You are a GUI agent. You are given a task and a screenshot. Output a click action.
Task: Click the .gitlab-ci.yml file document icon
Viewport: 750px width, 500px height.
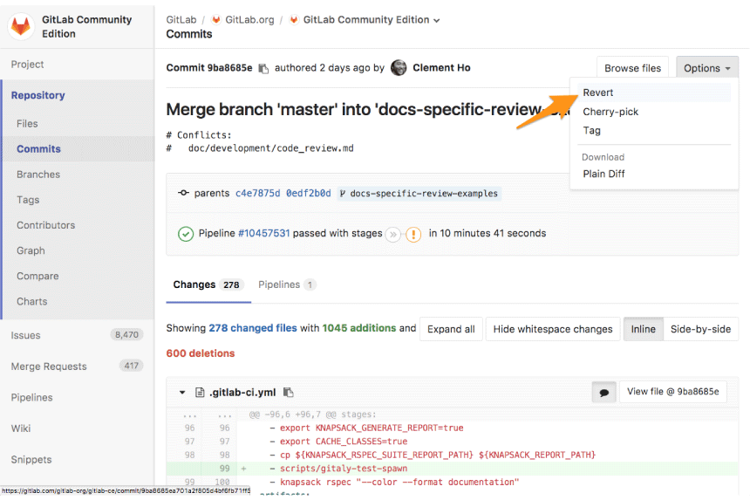tap(200, 393)
